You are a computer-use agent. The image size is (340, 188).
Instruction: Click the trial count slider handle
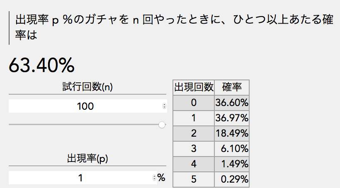coord(162,125)
